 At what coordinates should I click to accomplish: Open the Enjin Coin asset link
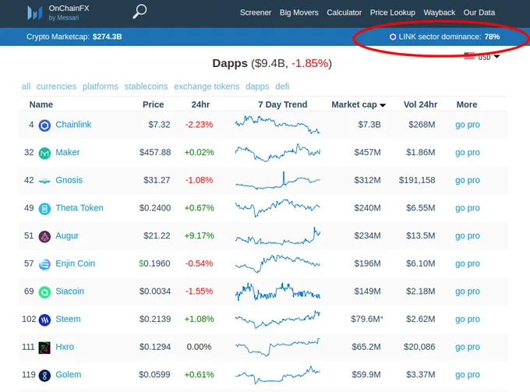click(76, 263)
